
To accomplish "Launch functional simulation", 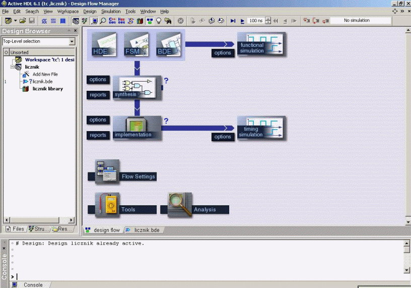I will [x=261, y=44].
